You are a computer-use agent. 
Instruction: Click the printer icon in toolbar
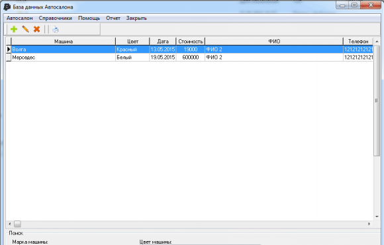[56, 29]
